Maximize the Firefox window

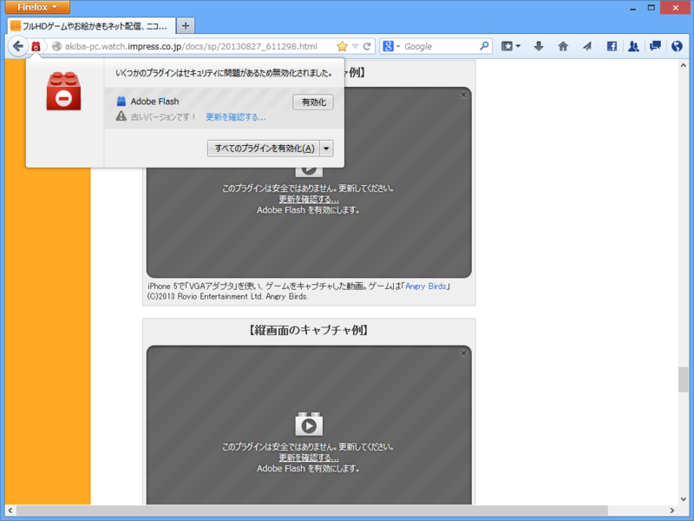click(x=651, y=8)
